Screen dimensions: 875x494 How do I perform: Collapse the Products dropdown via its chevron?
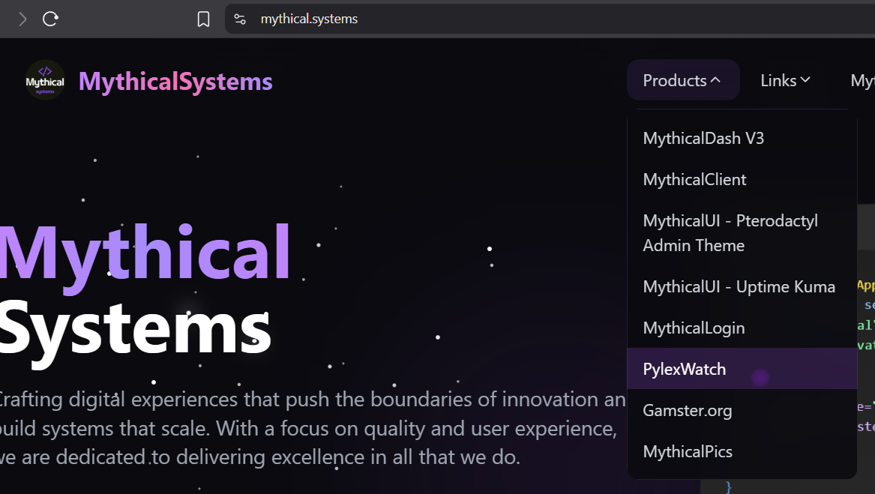[x=717, y=78]
